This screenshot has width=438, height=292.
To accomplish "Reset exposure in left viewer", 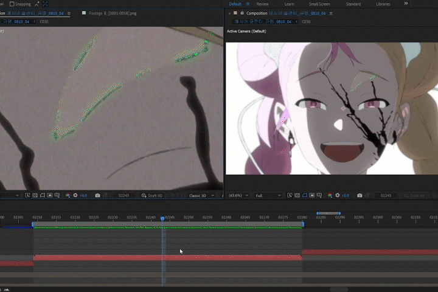I will click(x=75, y=195).
